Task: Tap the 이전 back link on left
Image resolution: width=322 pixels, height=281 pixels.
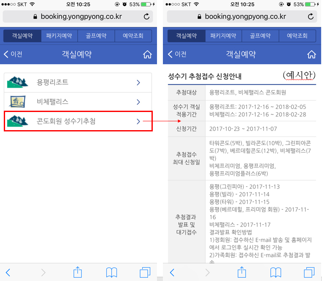Action: pyautogui.click(x=13, y=54)
